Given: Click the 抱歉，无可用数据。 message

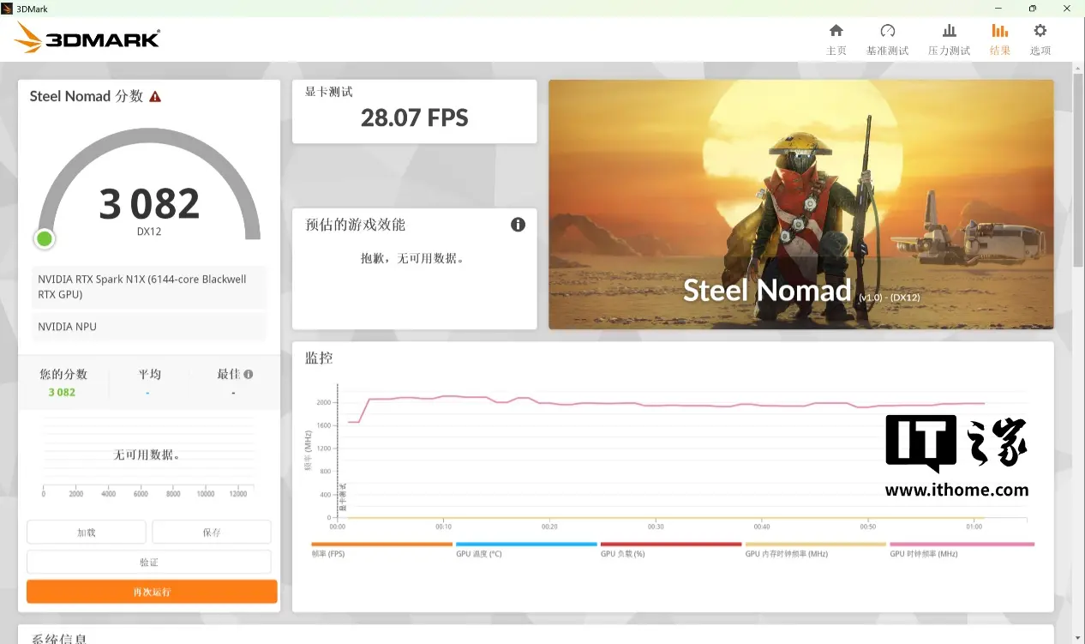Looking at the screenshot, I should click(414, 258).
